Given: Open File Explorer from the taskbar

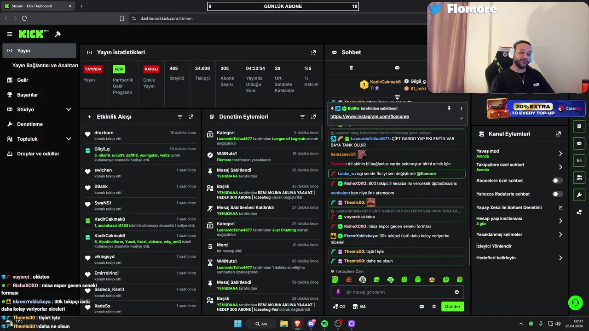Looking at the screenshot, I should click(284, 324).
